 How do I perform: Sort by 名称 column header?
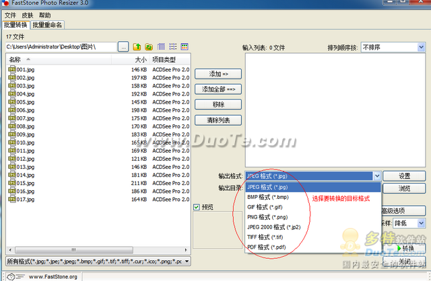pyautogui.click(x=59, y=59)
